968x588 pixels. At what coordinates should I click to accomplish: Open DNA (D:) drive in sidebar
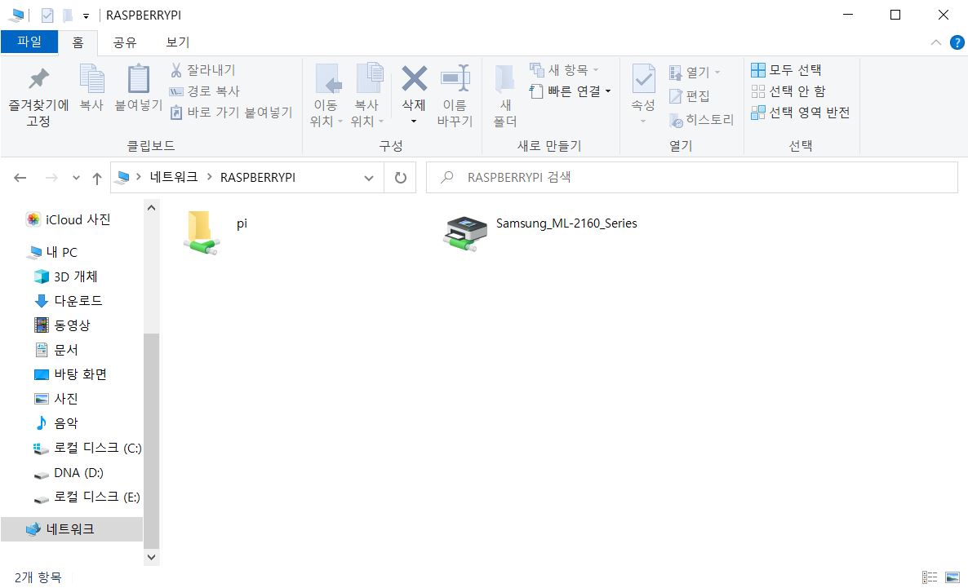(69, 473)
